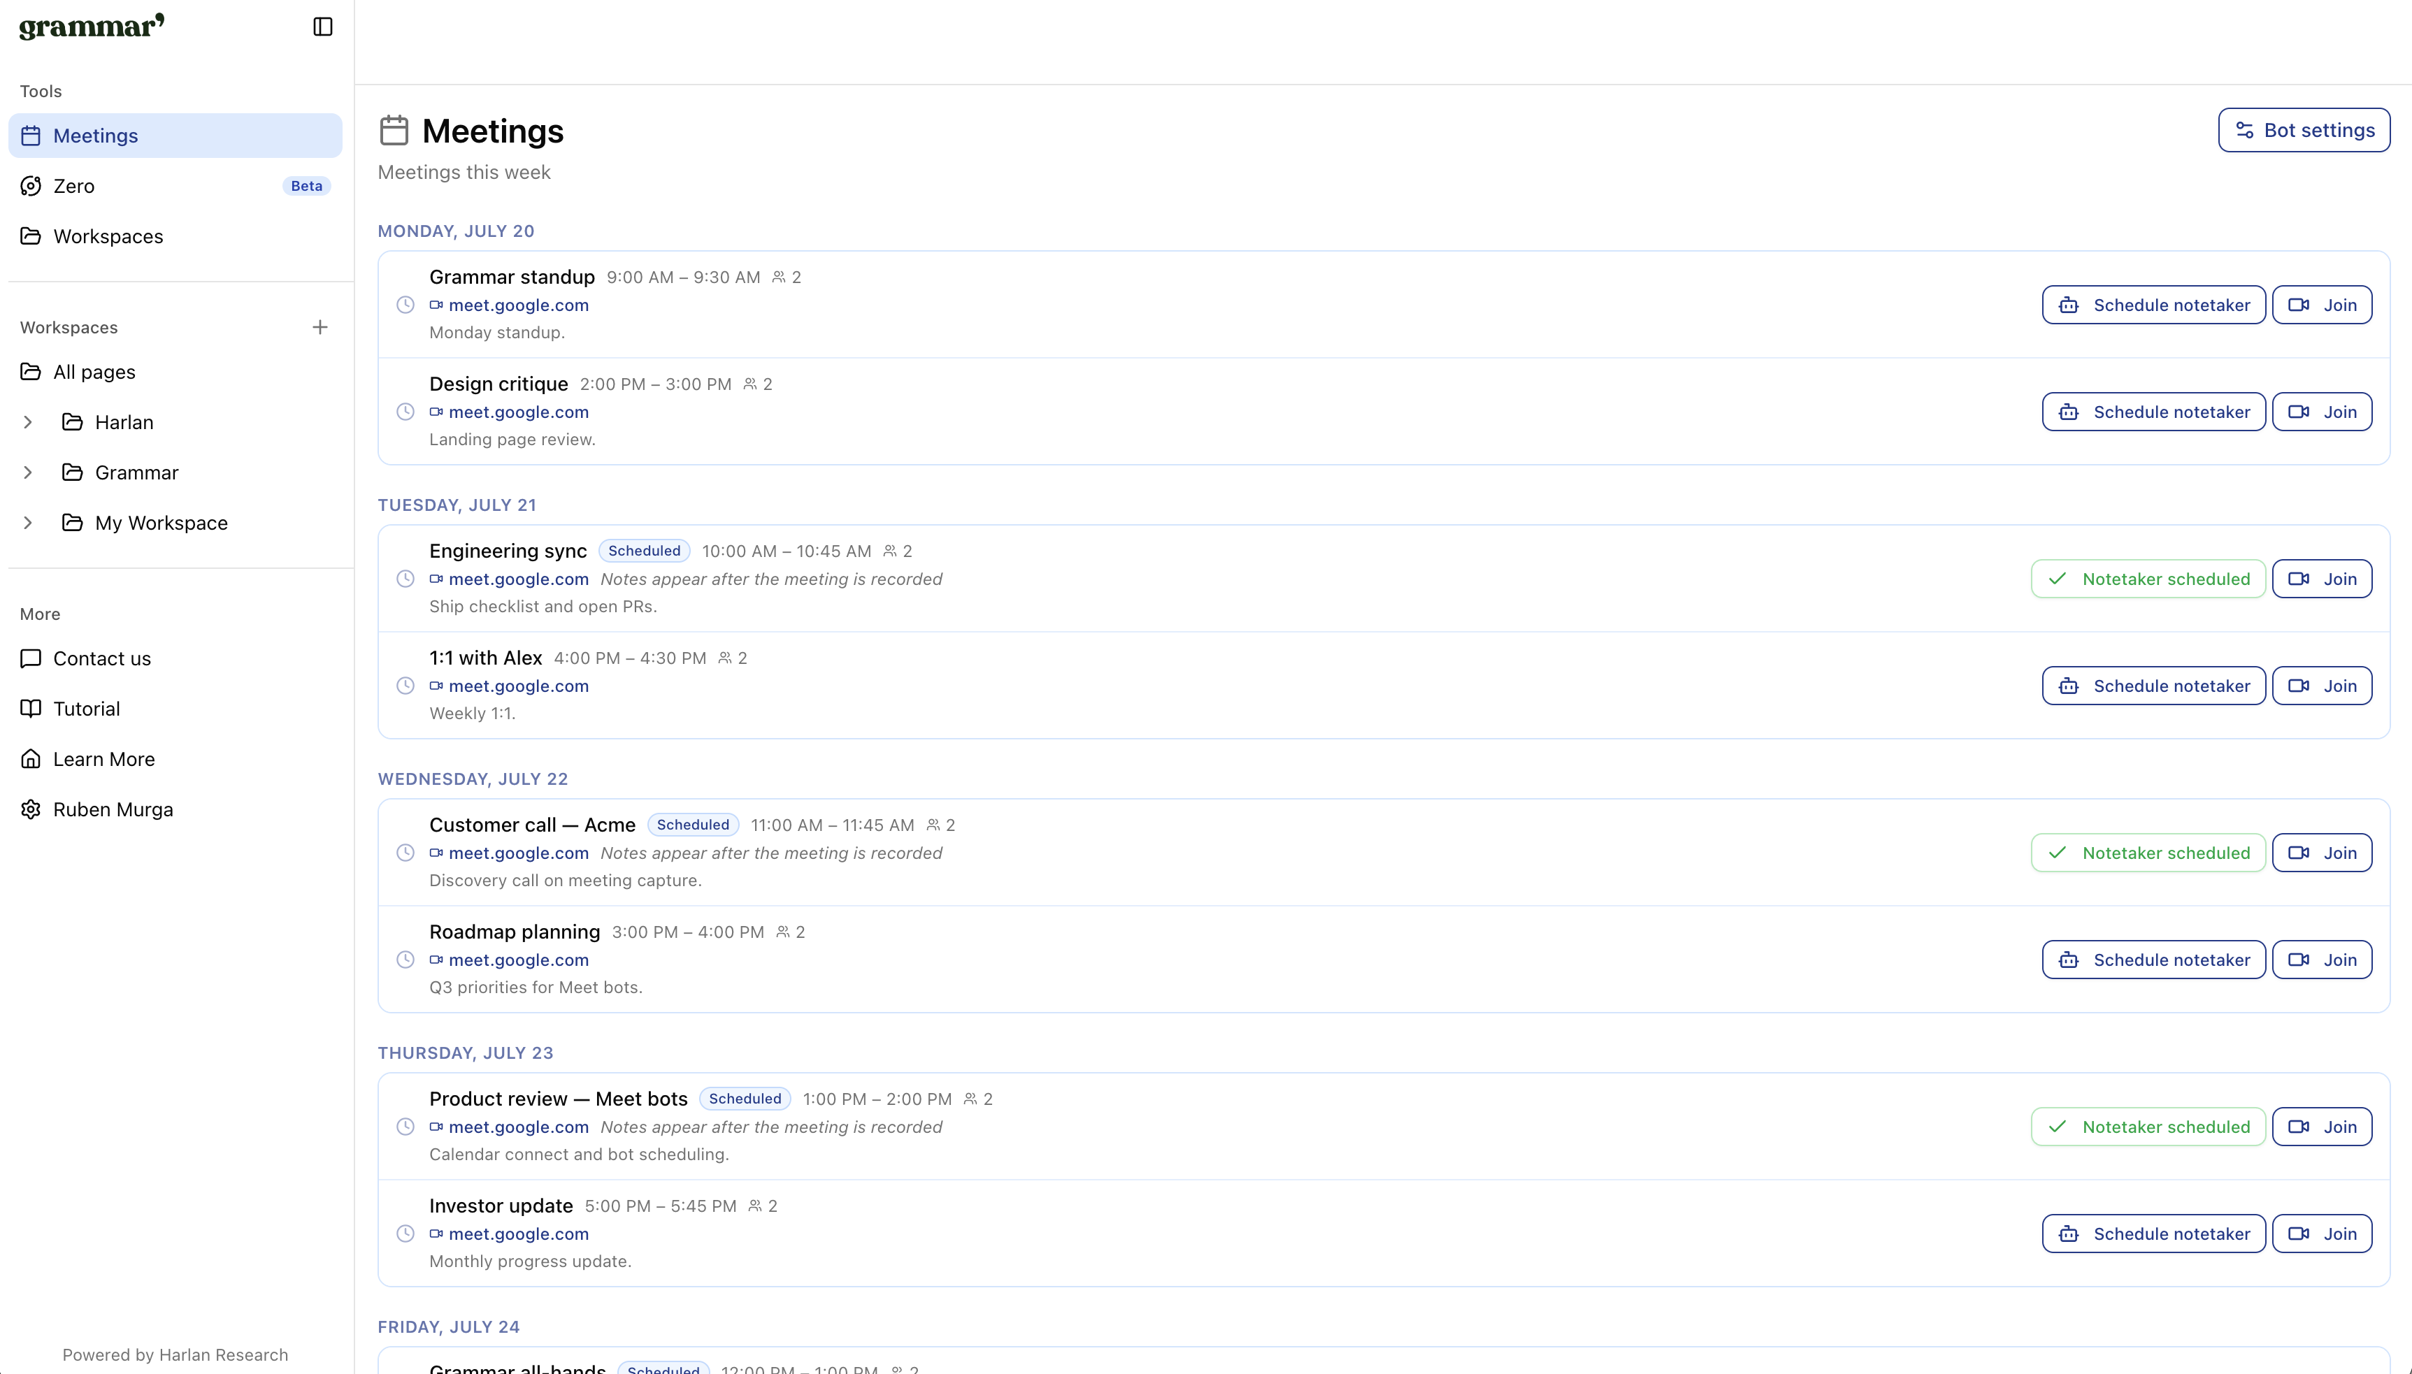2412x1374 pixels.
Task: Expand the Harlan workspace tree
Action: coord(29,422)
